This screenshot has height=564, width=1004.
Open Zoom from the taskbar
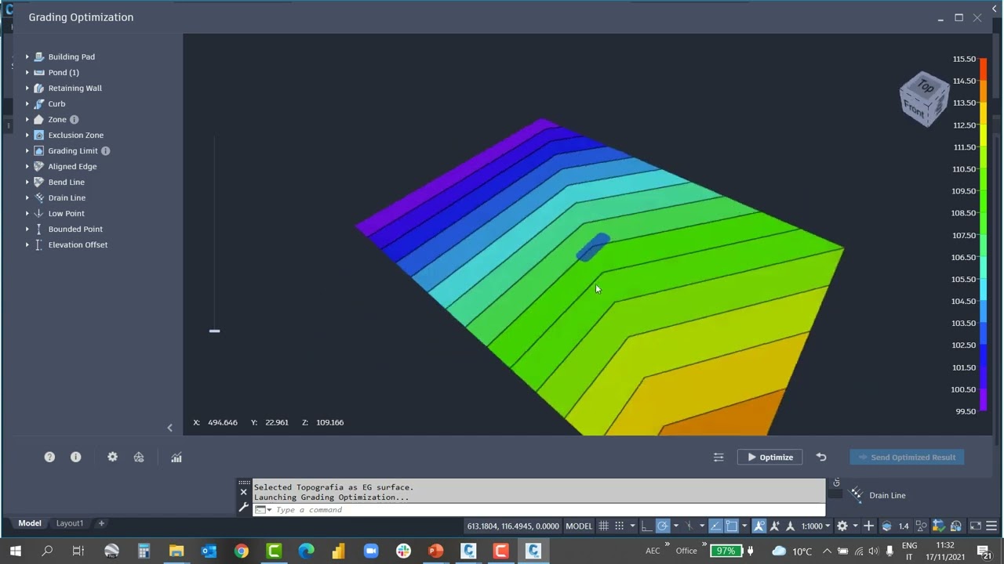(371, 551)
